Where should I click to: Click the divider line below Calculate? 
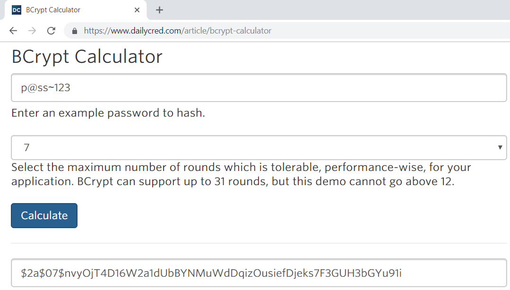tap(259, 243)
